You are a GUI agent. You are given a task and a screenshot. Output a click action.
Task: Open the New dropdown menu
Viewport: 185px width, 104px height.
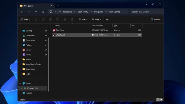pos(25,19)
